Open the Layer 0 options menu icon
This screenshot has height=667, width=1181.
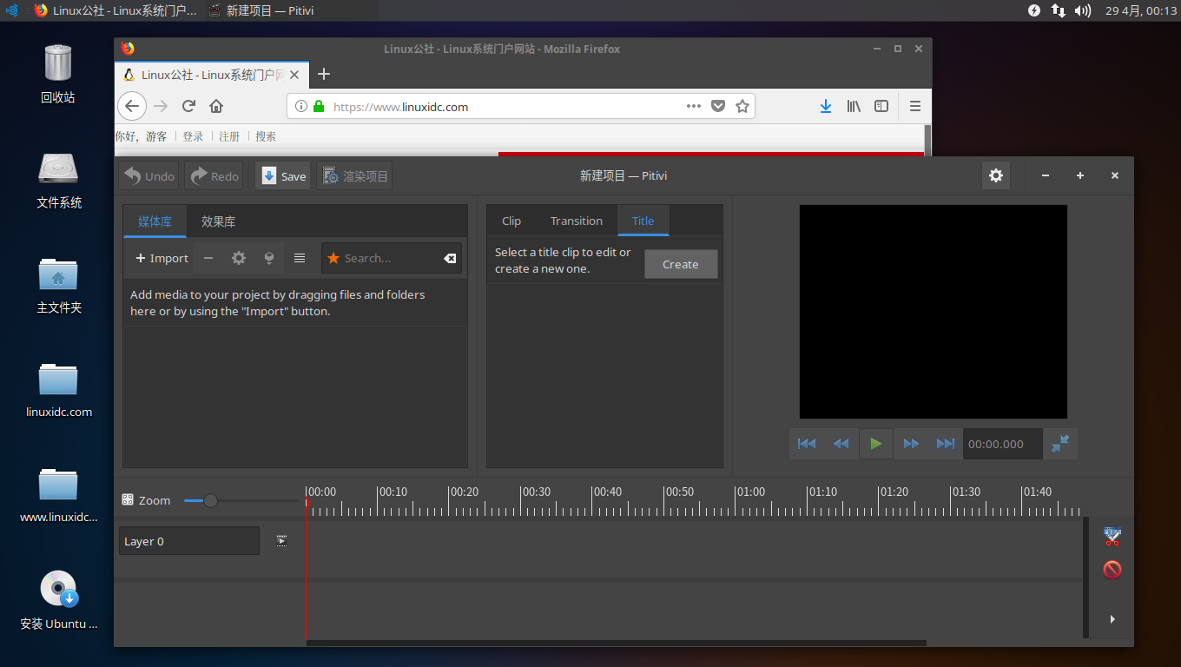282,540
